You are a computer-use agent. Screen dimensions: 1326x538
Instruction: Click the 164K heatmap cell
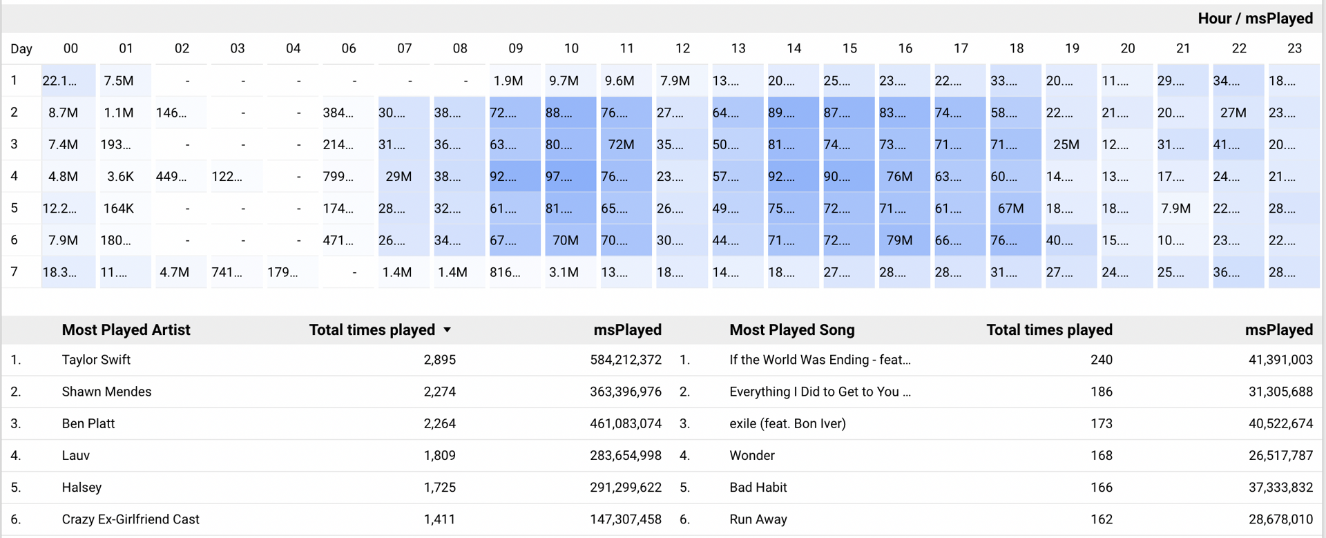point(119,209)
